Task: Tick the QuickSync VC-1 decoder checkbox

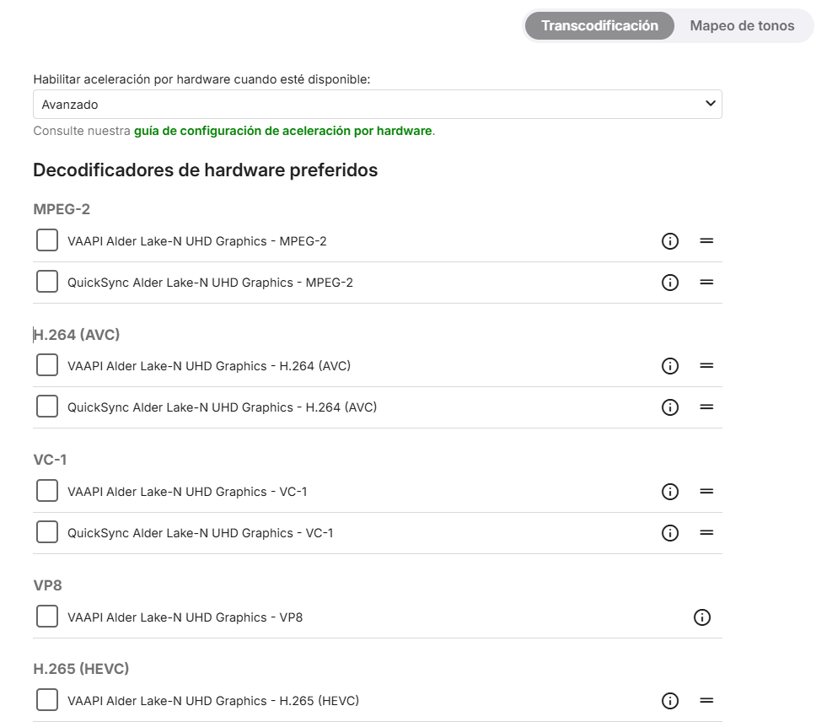Action: click(47, 532)
